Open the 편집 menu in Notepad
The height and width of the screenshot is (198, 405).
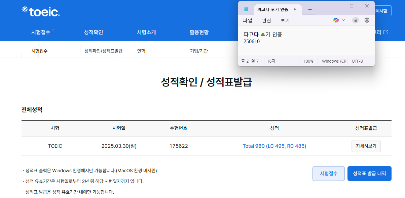pyautogui.click(x=266, y=20)
